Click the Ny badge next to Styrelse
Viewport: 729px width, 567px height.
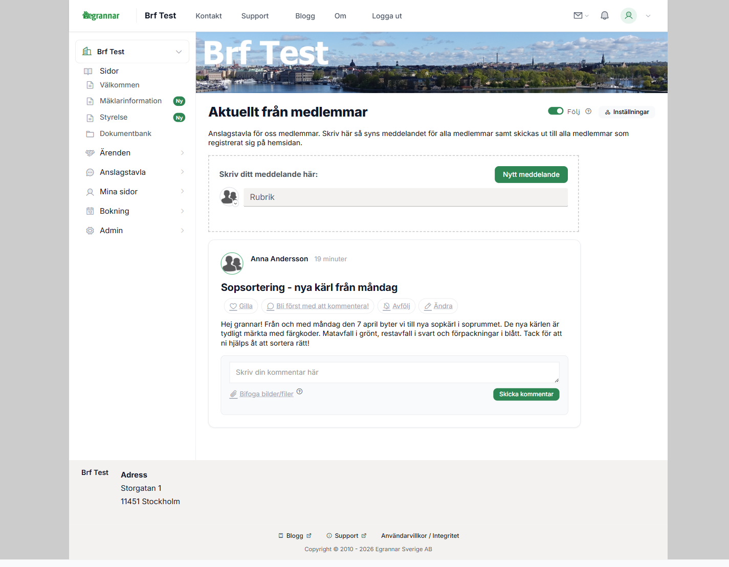click(179, 118)
